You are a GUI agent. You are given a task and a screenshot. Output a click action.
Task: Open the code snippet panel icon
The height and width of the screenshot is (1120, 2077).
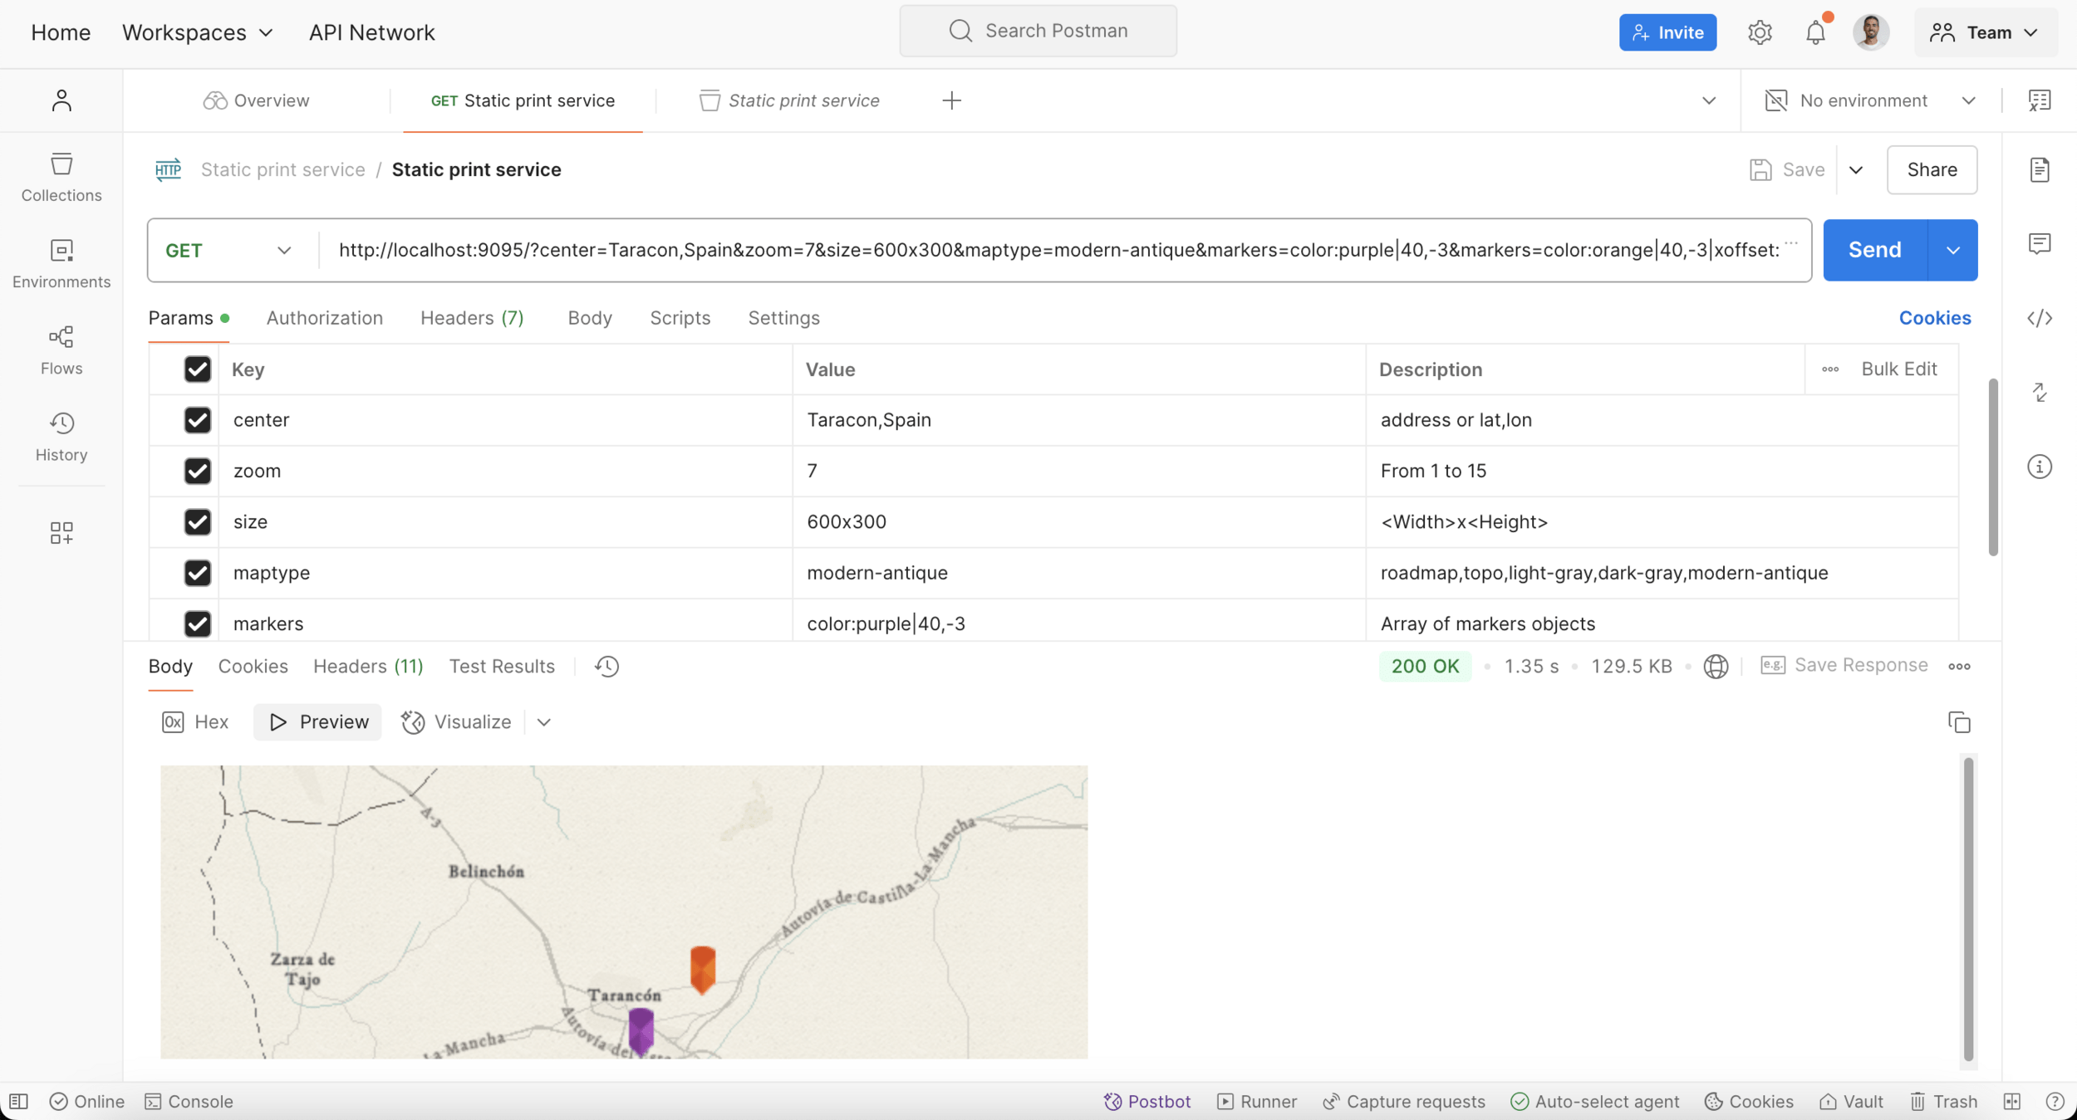pos(2040,318)
